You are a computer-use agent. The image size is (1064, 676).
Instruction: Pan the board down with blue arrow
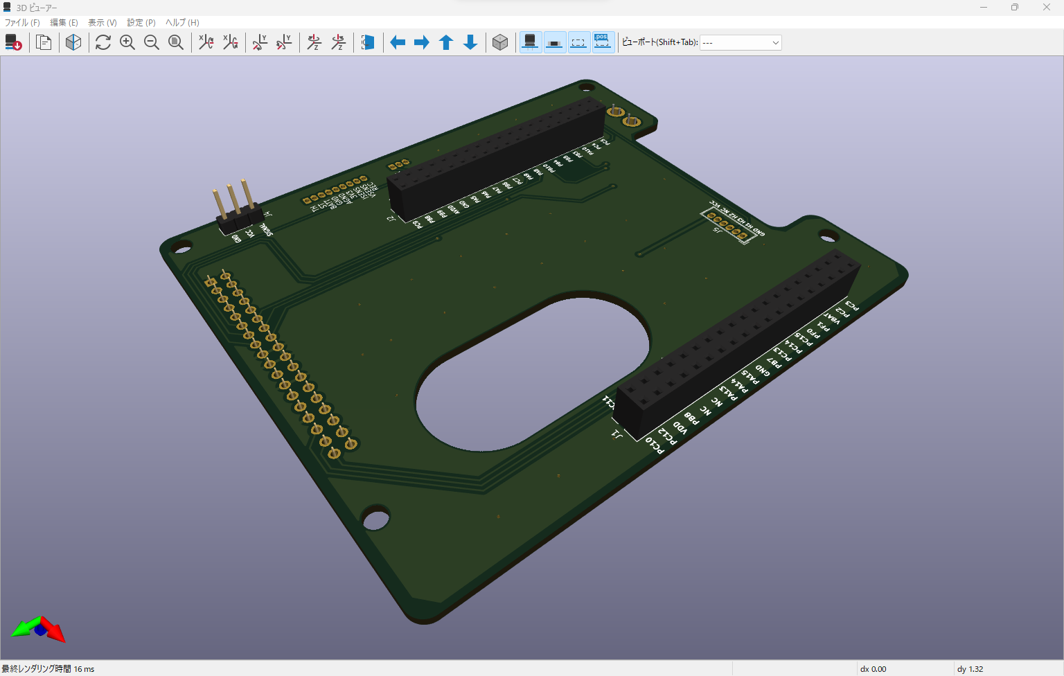[470, 42]
